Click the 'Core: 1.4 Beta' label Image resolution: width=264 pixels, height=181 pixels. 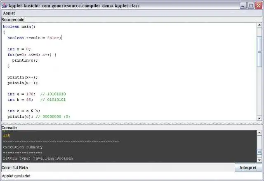click(x=14, y=167)
